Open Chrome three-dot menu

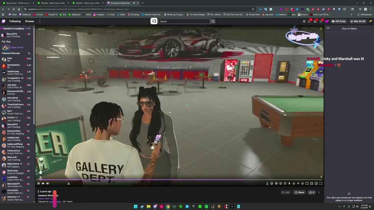[371, 9]
